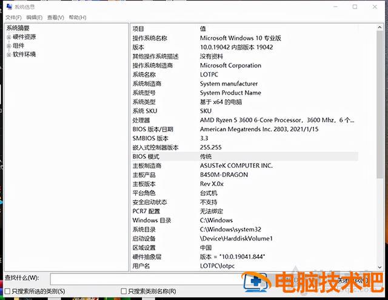Click the Microsoft Corporation value

(230, 65)
